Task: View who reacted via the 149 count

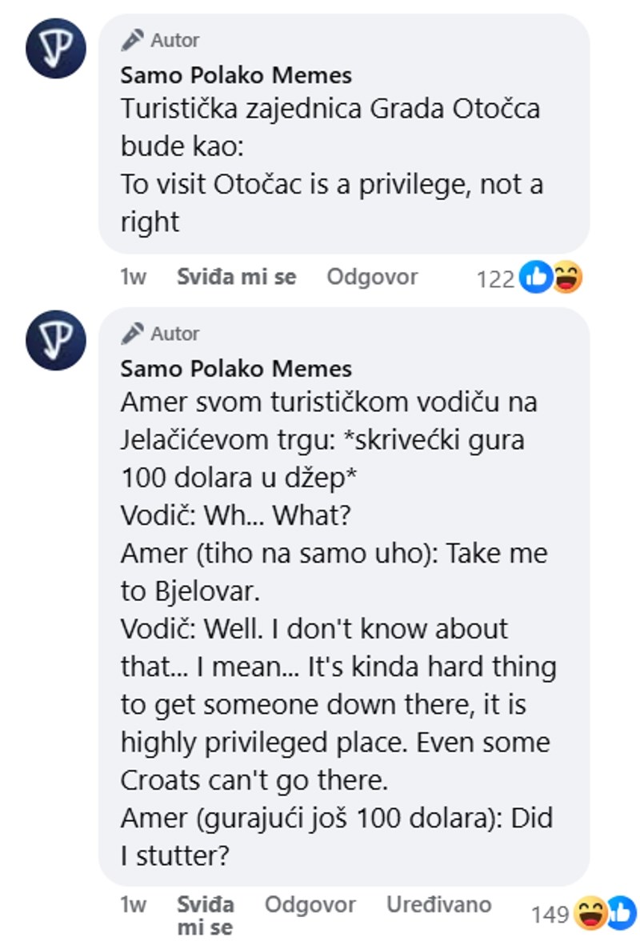Action: coord(550,914)
